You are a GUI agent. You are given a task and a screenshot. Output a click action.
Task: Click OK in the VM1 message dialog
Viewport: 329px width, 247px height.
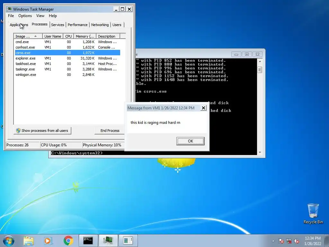(190, 141)
